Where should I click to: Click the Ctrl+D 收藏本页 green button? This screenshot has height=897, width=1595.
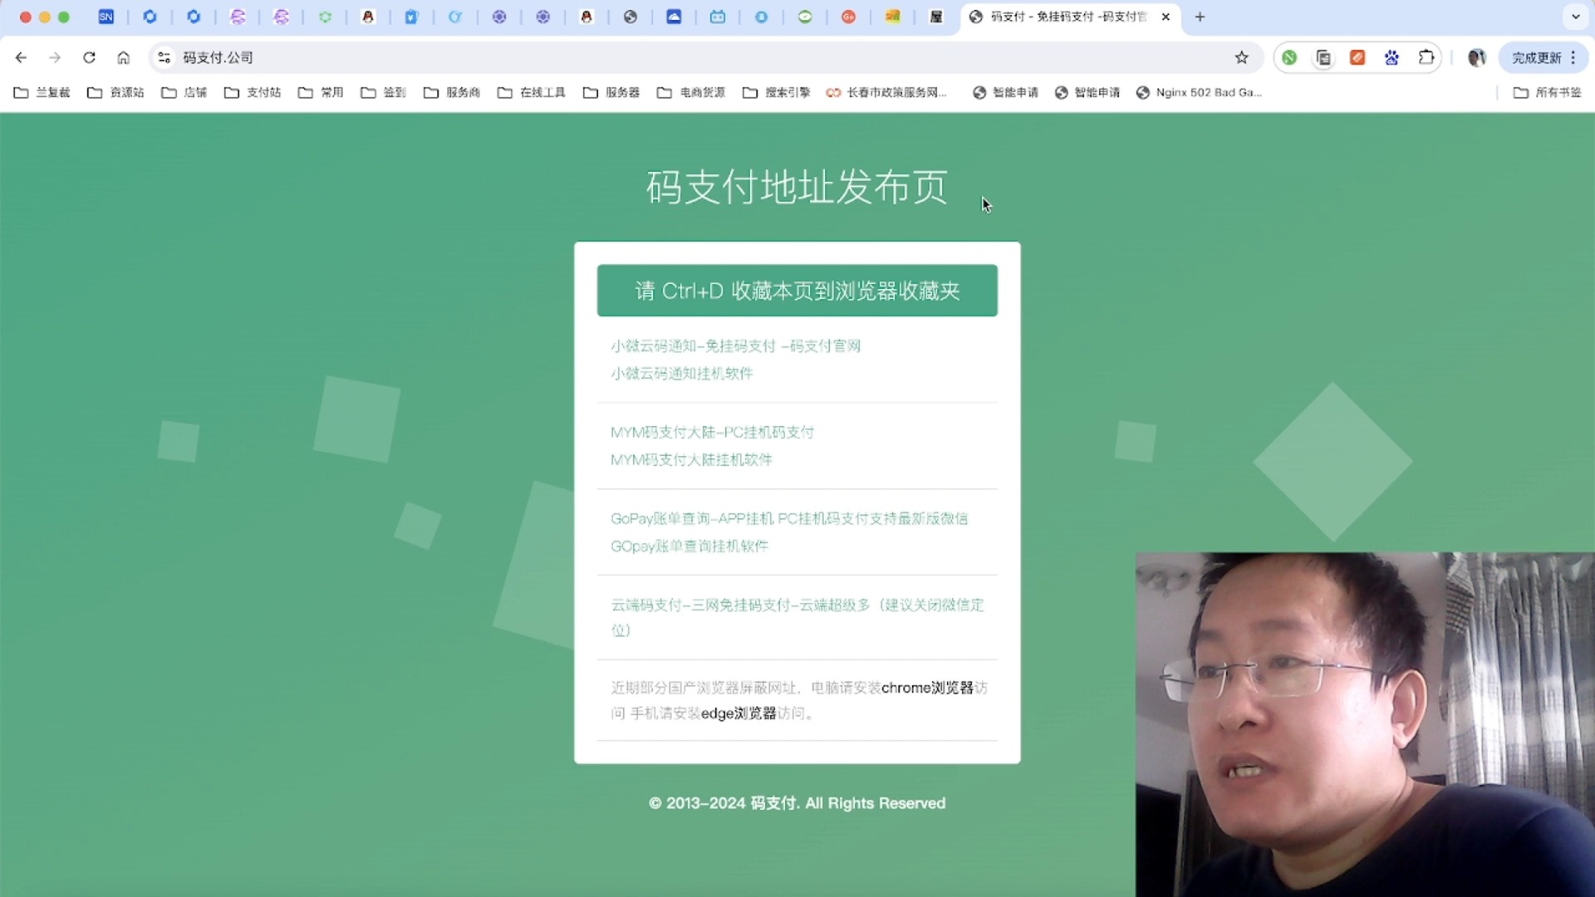point(797,290)
